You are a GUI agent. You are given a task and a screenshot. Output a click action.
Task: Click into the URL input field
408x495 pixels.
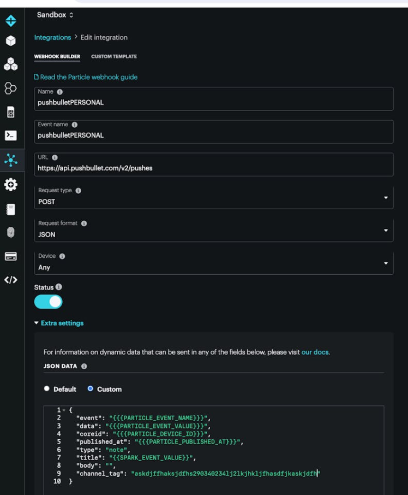click(x=213, y=168)
